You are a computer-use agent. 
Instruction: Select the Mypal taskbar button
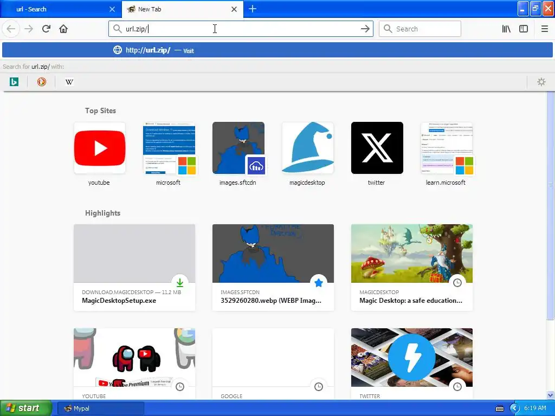click(100, 408)
